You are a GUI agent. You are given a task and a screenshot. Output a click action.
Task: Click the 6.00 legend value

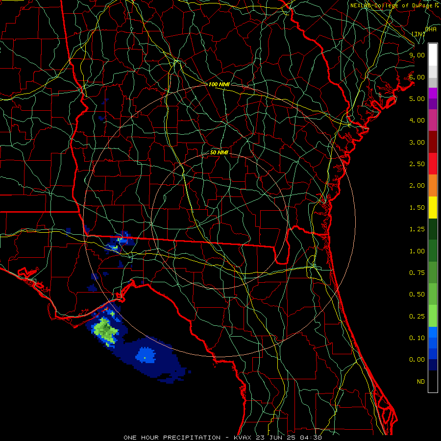[x=417, y=77]
